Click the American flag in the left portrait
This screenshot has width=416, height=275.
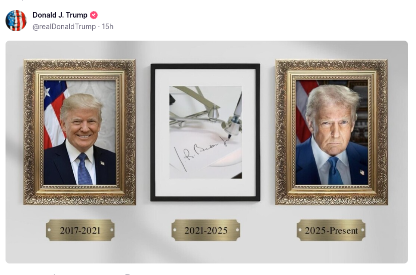click(x=54, y=114)
